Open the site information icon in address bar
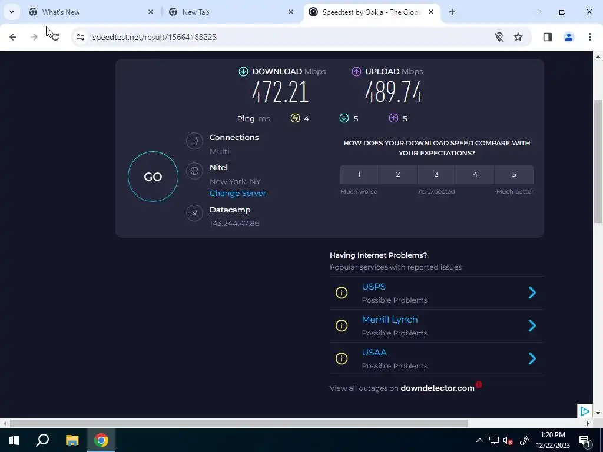This screenshot has height=452, width=603. pos(80,37)
